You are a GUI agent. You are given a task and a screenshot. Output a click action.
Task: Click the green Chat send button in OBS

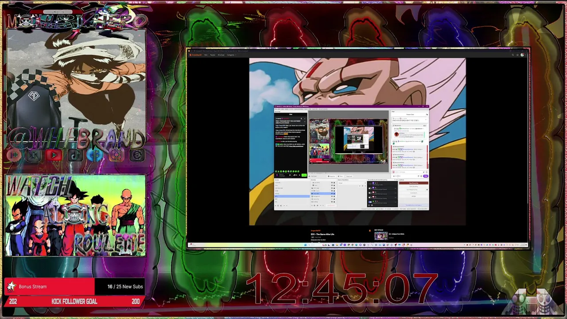(304, 175)
